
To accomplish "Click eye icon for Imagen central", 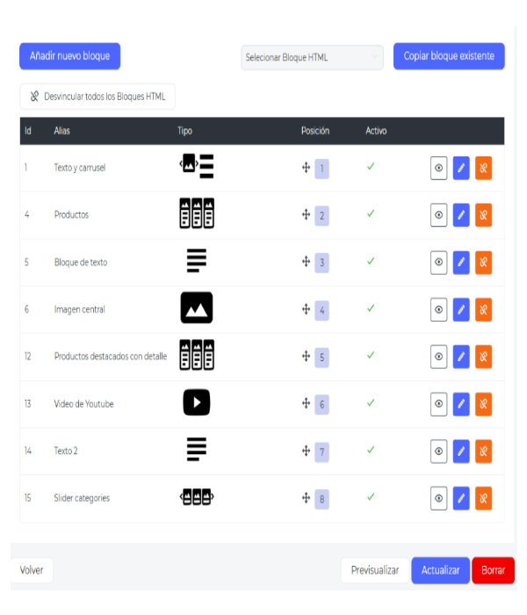I will point(439,309).
